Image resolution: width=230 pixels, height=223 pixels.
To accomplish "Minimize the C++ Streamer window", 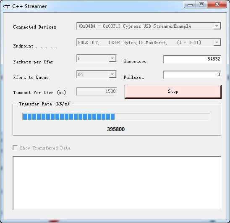I will [190, 5].
